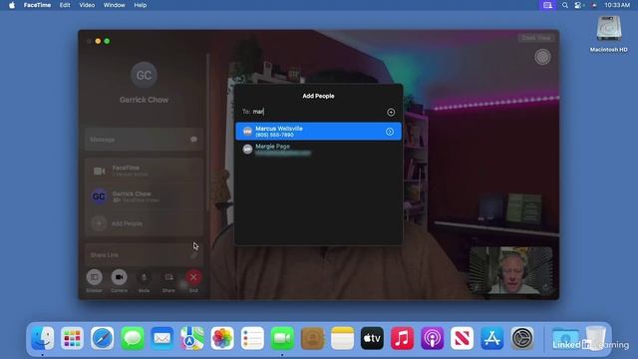
Task: Click the highlighted screen sharing menu bar icon
Action: click(547, 5)
